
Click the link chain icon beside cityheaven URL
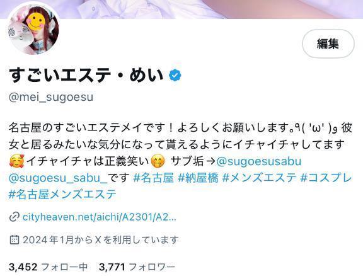pyautogui.click(x=14, y=217)
